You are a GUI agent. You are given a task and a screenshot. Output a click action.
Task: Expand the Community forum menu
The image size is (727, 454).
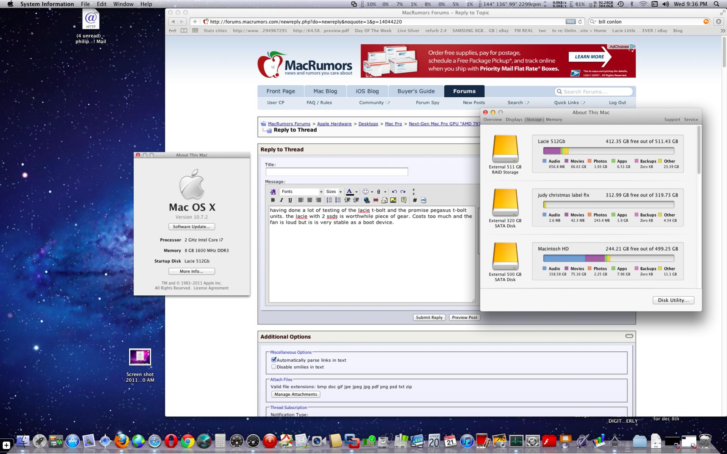click(374, 103)
